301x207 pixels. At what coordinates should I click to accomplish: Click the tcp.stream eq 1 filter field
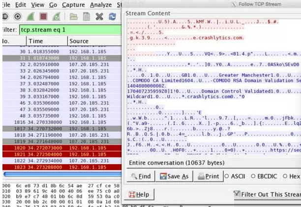pyautogui.click(x=70, y=30)
